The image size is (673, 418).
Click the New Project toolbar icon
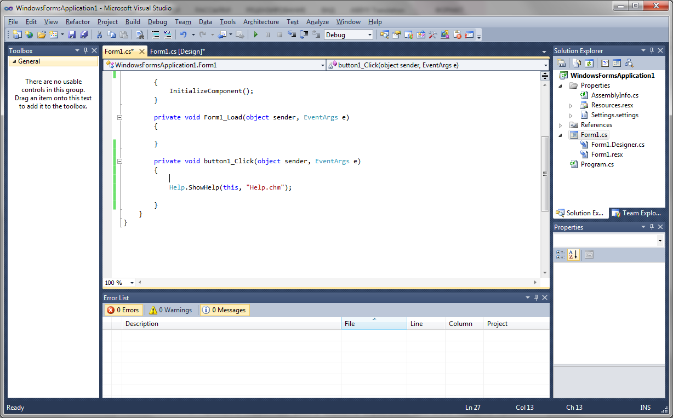point(17,35)
